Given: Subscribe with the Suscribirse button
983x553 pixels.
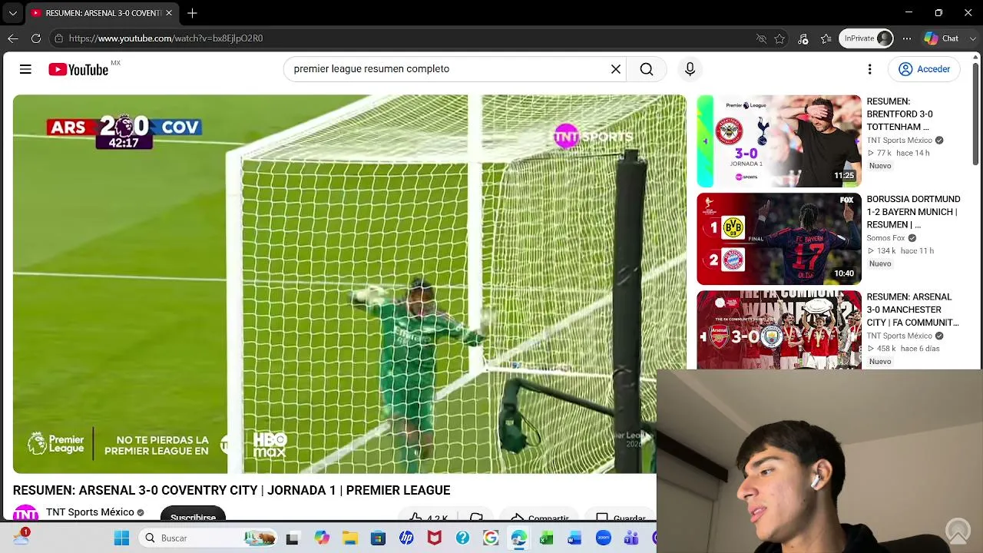Looking at the screenshot, I should click(x=193, y=515).
